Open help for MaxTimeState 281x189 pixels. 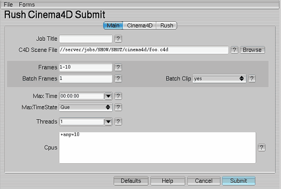point(118,107)
